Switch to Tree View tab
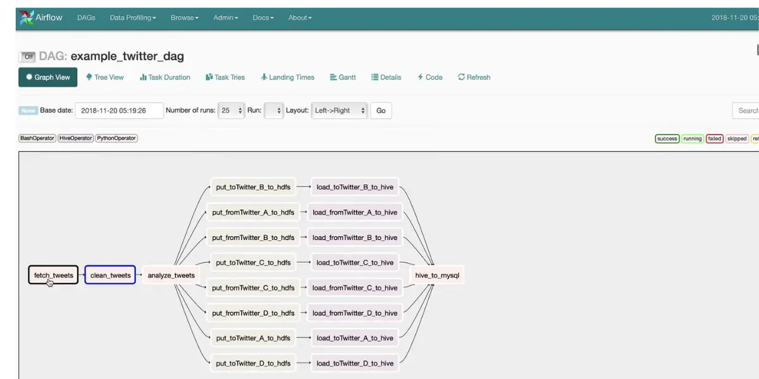The image size is (759, 379). coord(105,77)
